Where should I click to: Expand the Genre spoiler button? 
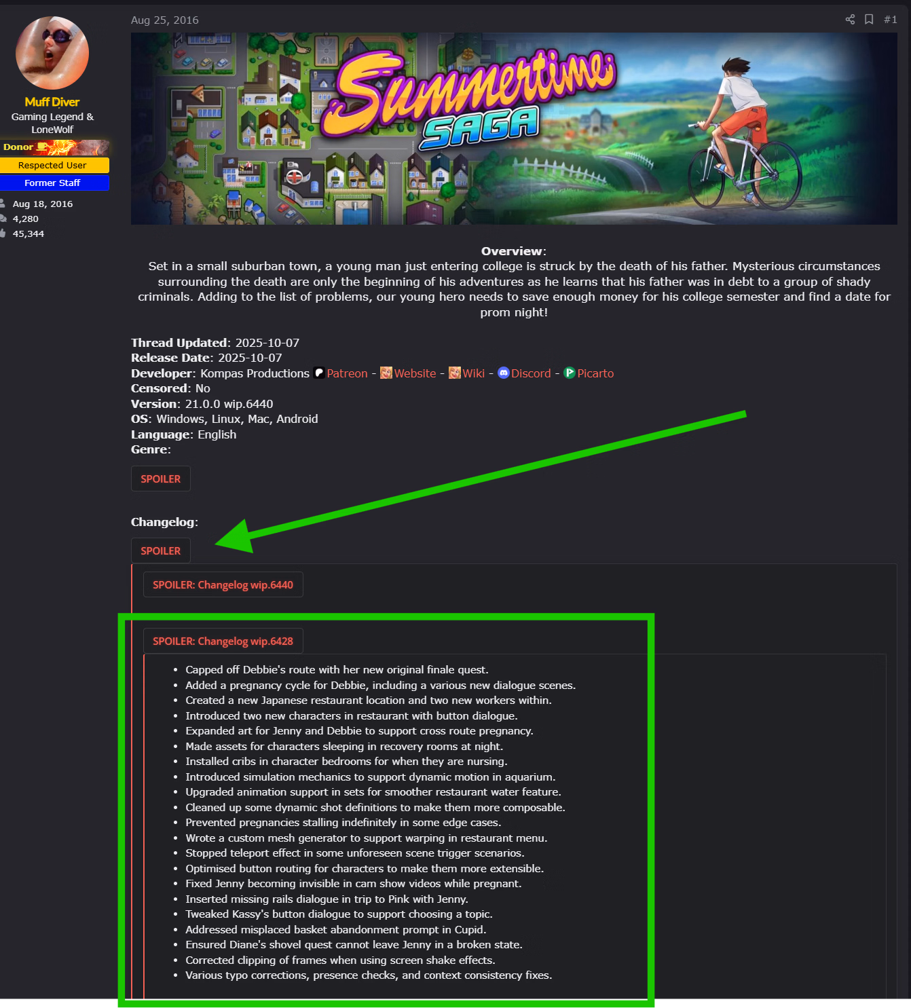point(161,479)
